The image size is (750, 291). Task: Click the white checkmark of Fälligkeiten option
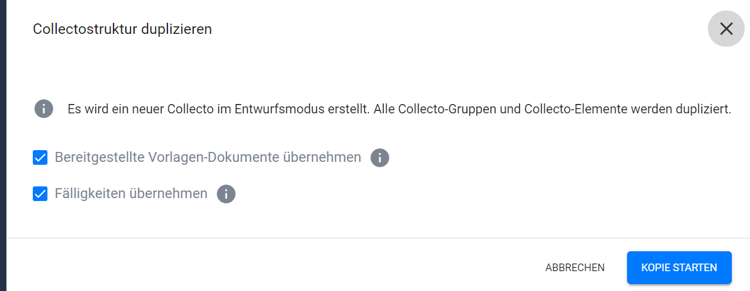[40, 194]
